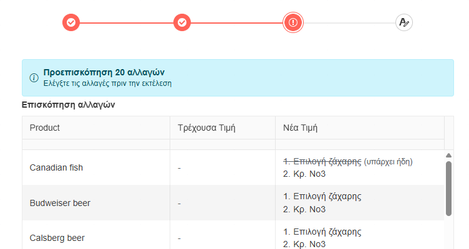Click the table's vertical scrollbar thumb

pos(448,188)
